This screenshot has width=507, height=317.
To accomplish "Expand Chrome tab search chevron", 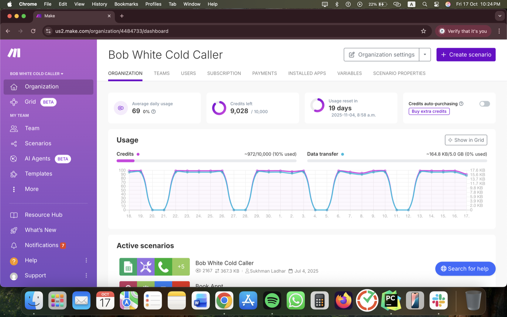I will pyautogui.click(x=500, y=16).
